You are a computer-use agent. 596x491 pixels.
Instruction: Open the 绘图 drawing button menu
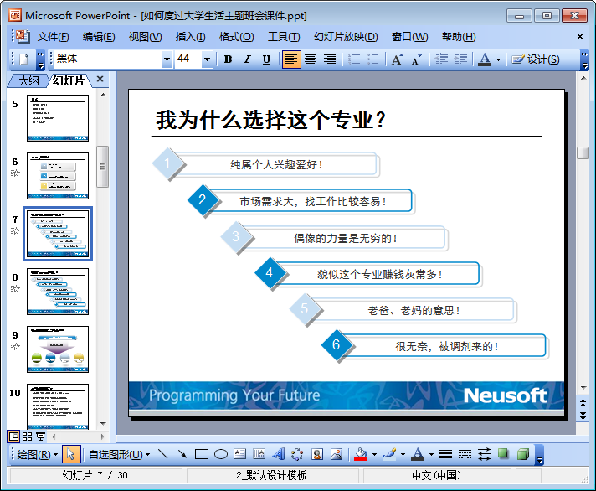pyautogui.click(x=38, y=454)
